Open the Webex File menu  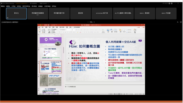pos(3,6)
